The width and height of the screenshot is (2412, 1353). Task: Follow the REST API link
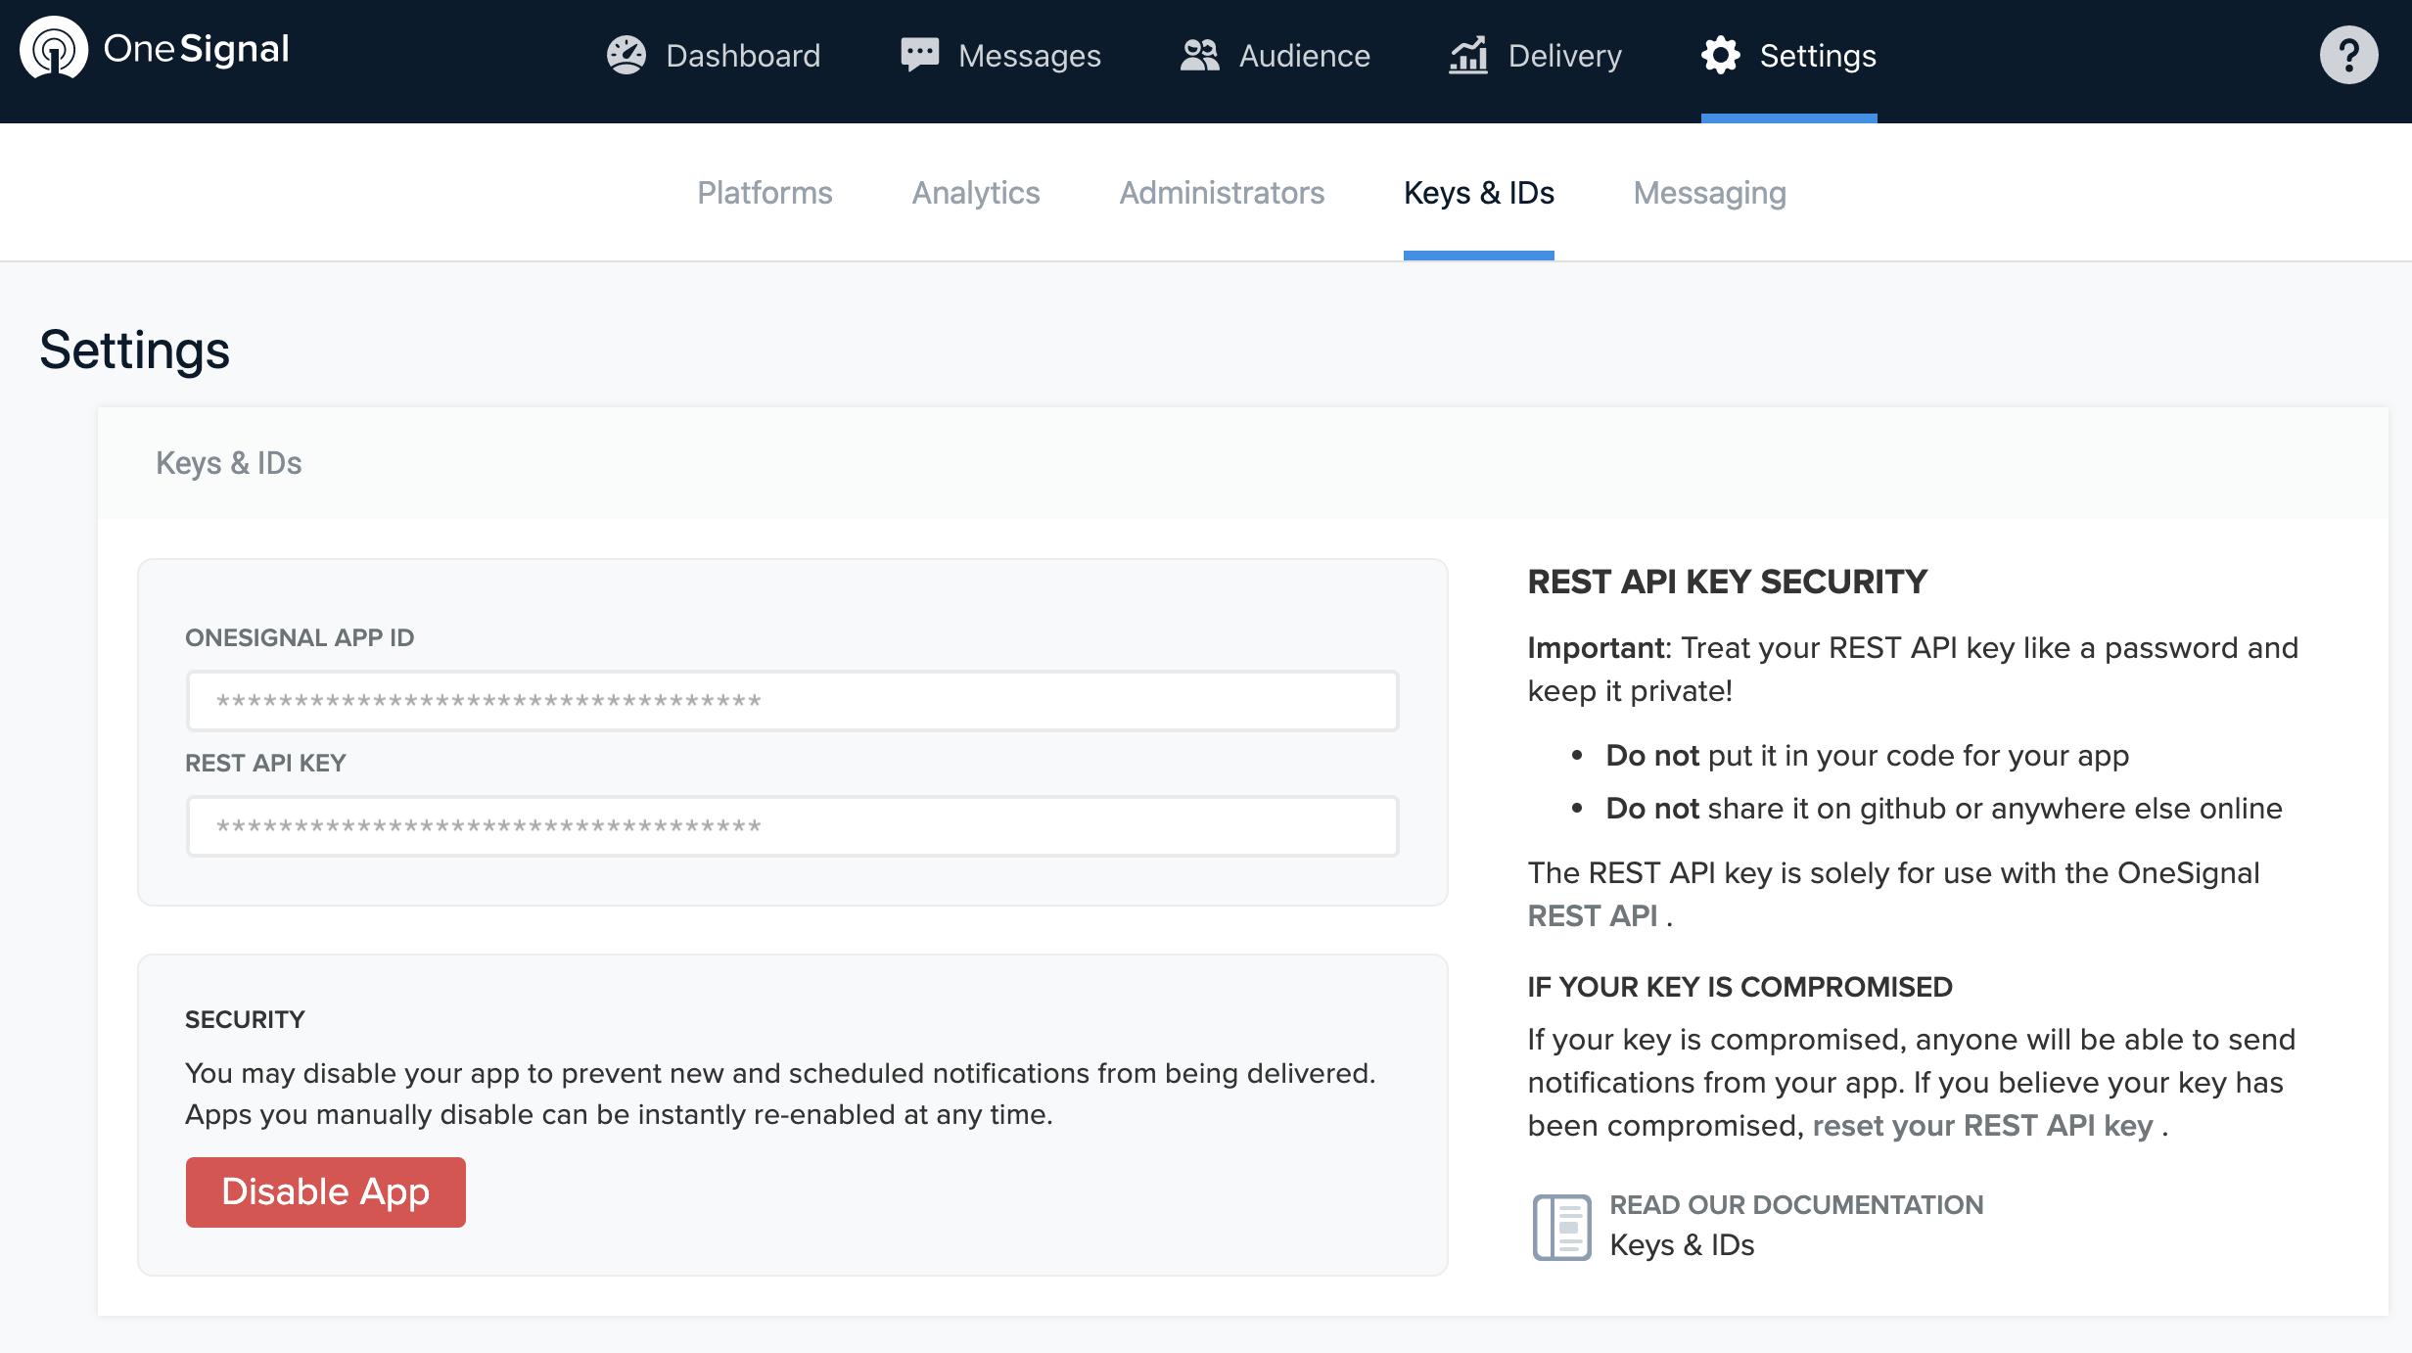[1592, 915]
